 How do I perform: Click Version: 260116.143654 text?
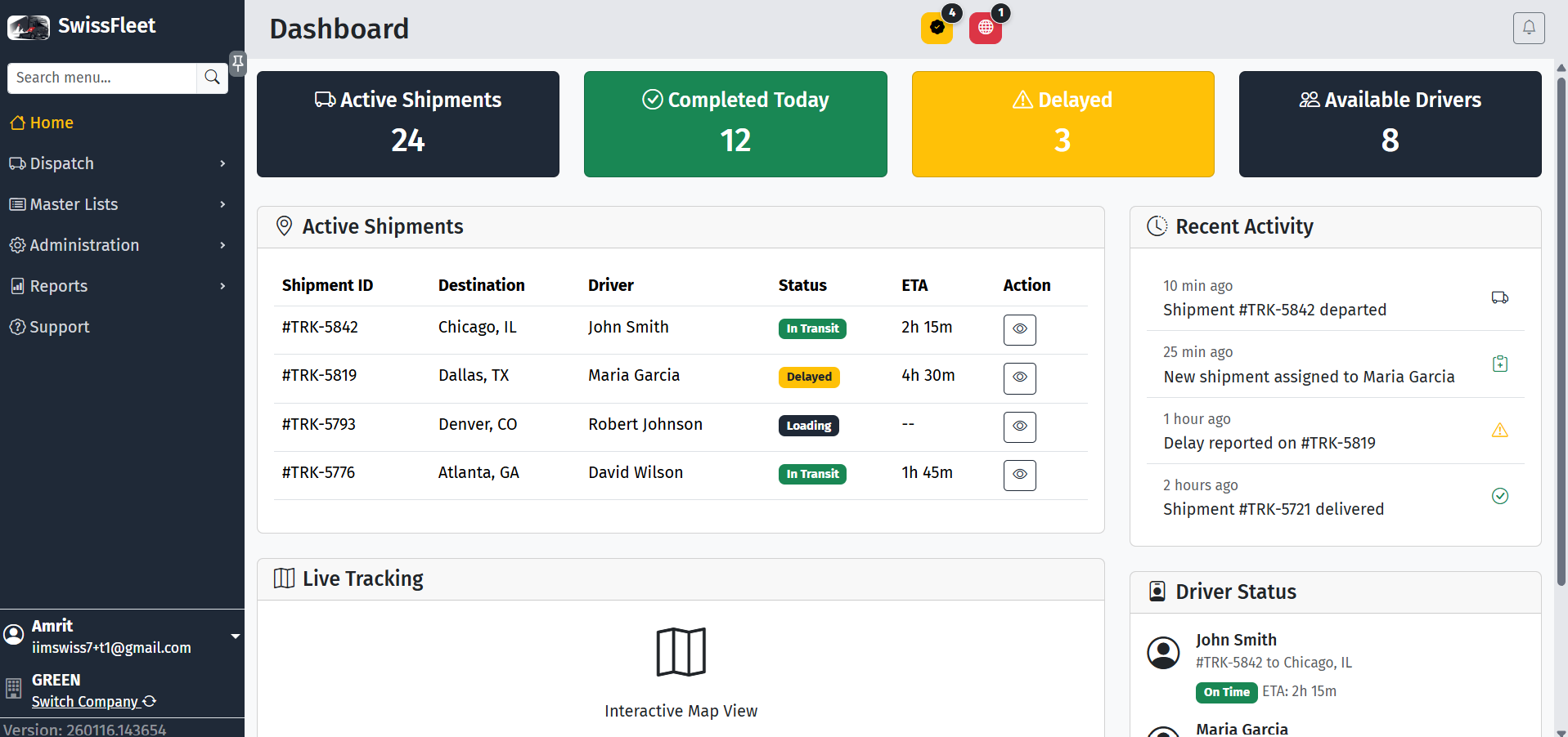click(84, 729)
